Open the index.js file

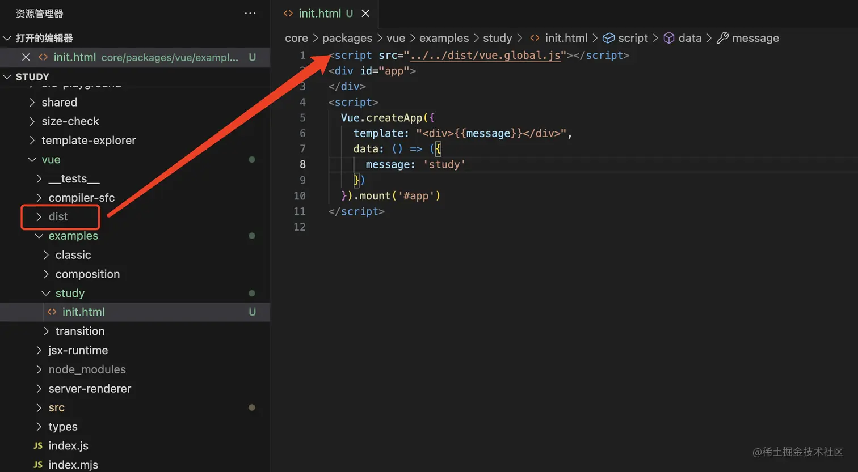68,446
